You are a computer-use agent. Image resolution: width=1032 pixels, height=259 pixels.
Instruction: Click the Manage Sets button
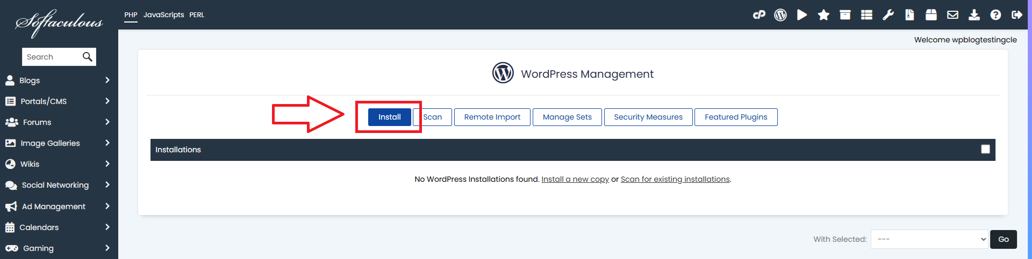coord(567,117)
